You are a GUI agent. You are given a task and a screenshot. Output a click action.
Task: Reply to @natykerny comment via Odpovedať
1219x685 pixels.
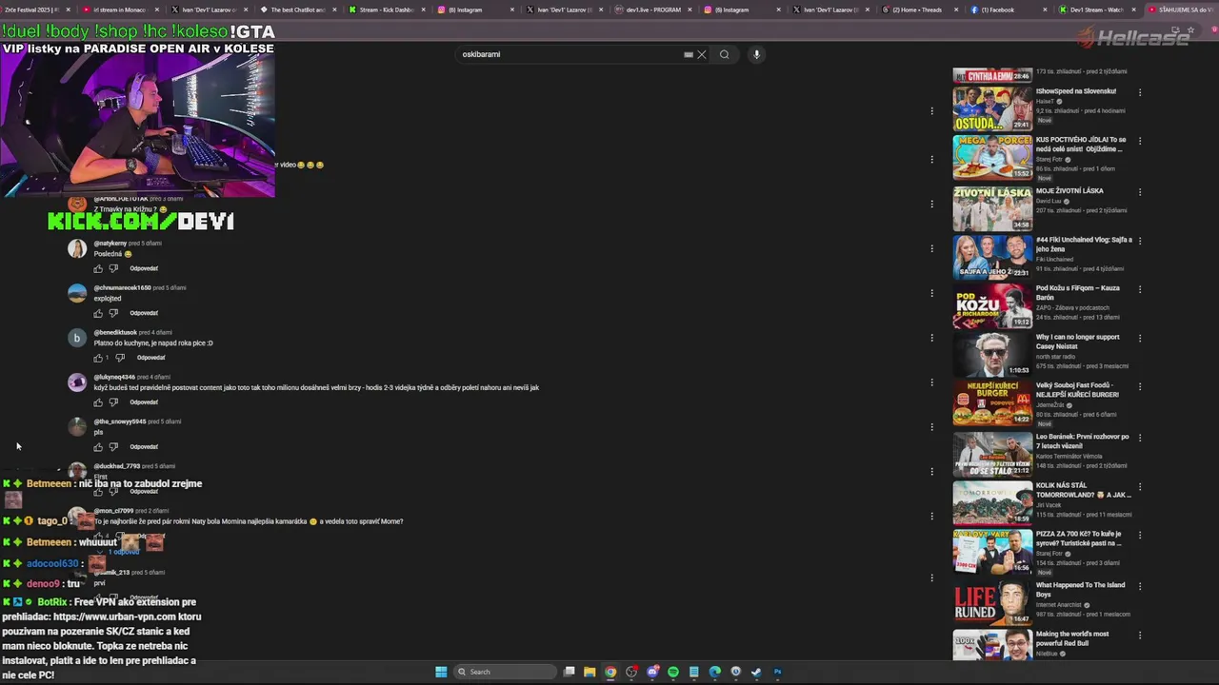coord(144,268)
